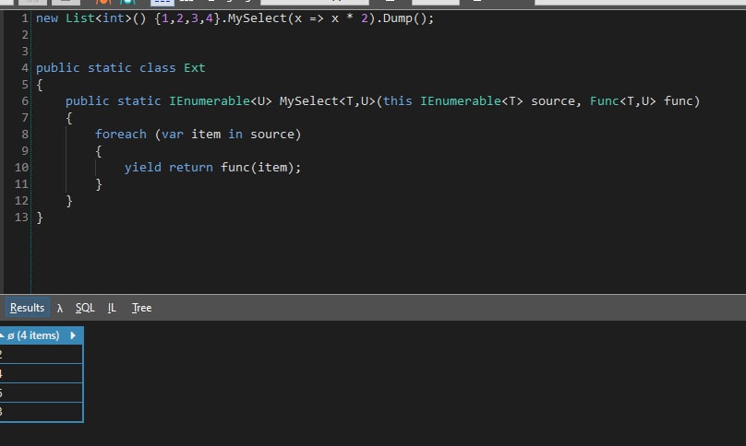746x446 pixels.
Task: Click the 'yield' keyword on line 10
Action: click(143, 168)
